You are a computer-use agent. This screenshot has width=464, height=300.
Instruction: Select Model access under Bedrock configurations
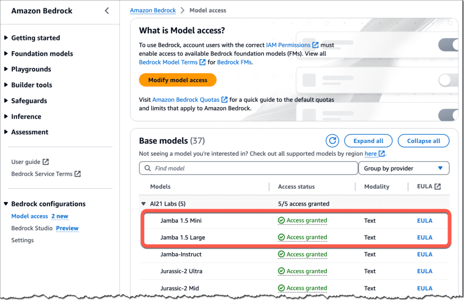pyautogui.click(x=29, y=216)
